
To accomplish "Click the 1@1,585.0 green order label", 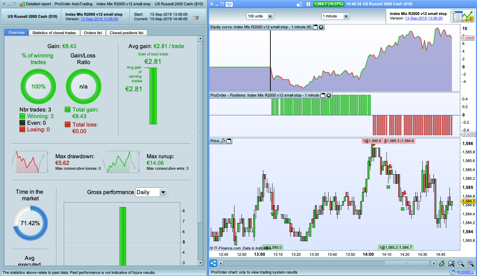I will pyautogui.click(x=272, y=247).
